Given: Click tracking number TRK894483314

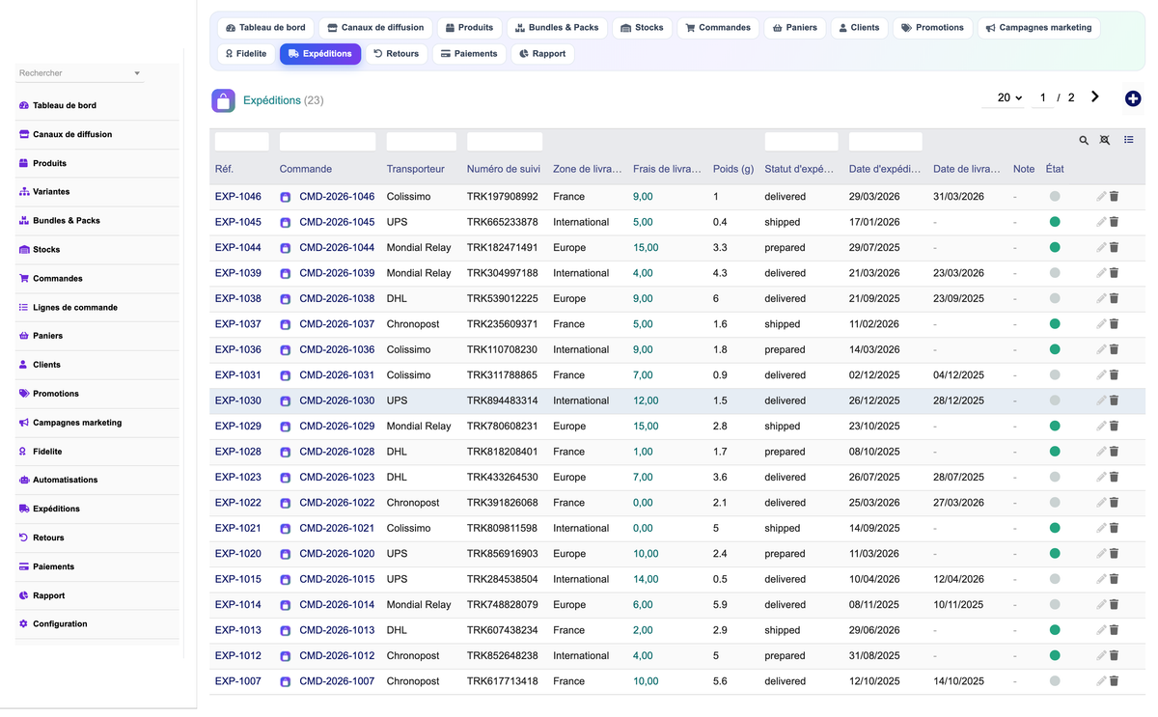Looking at the screenshot, I should pos(503,400).
